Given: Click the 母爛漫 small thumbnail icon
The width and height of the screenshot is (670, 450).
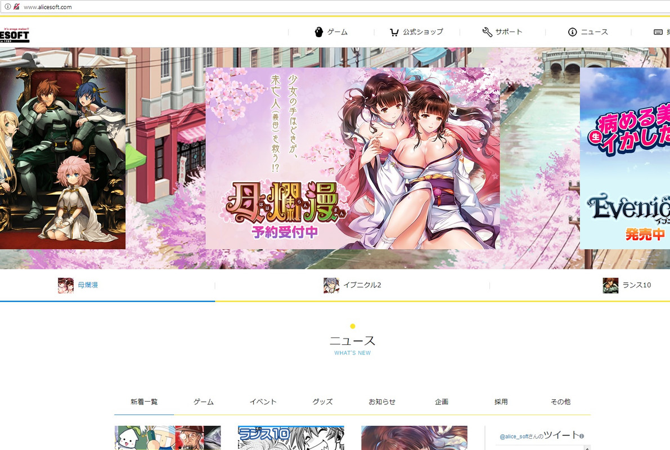Looking at the screenshot, I should pos(66,286).
